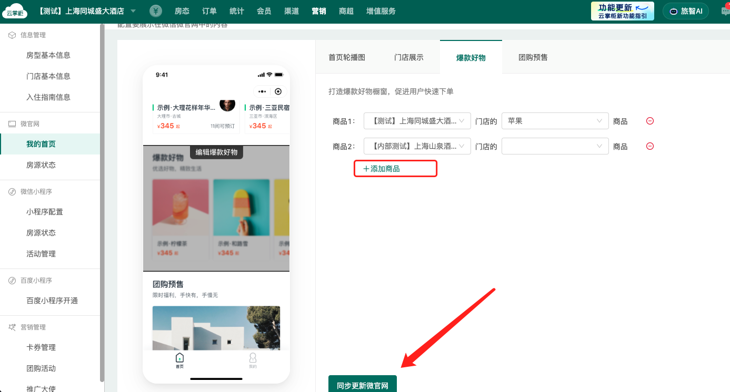This screenshot has width=730, height=392.
Task: Open 入住指南信息 in sidebar
Action: [x=48, y=97]
